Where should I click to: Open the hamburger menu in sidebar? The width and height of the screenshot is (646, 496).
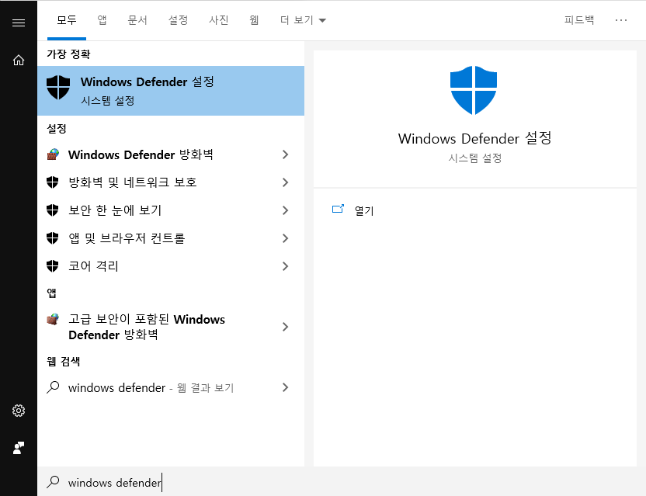coord(19,23)
